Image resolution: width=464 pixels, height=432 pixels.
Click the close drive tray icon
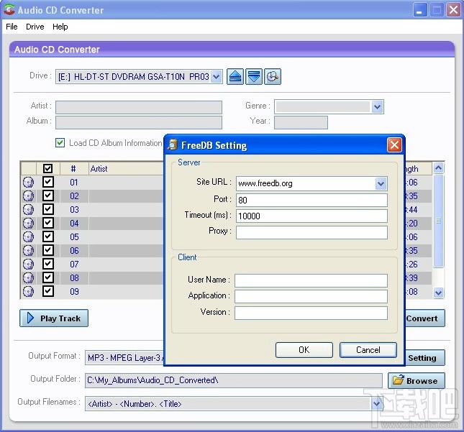pos(253,76)
